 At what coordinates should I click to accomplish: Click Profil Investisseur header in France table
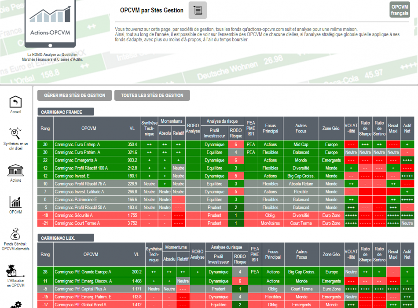[214, 133]
